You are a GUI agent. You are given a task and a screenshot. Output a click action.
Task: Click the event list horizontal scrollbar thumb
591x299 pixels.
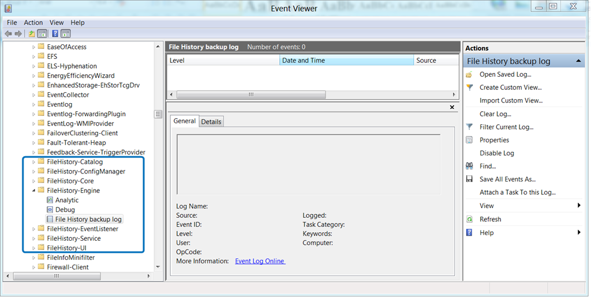251,94
